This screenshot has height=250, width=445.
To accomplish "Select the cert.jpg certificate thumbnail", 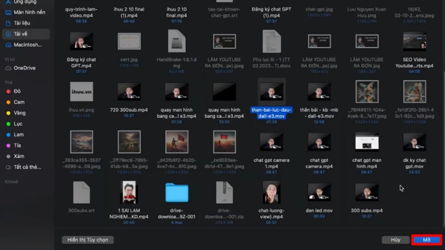I will (x=129, y=42).
